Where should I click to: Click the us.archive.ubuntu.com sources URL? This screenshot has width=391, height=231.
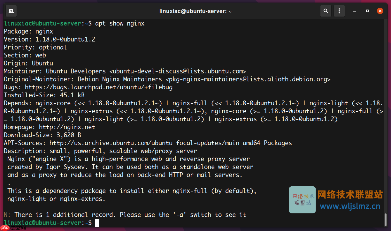[x=111, y=143]
